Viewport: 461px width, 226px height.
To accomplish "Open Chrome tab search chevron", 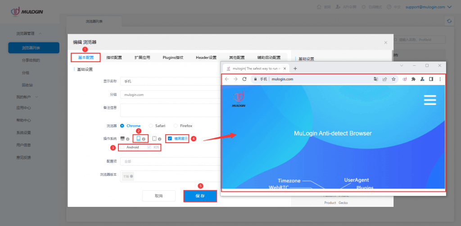I will [x=402, y=66].
